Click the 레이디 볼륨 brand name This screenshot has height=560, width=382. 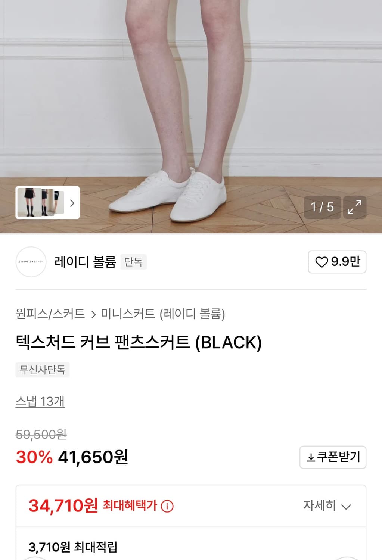[x=85, y=262]
